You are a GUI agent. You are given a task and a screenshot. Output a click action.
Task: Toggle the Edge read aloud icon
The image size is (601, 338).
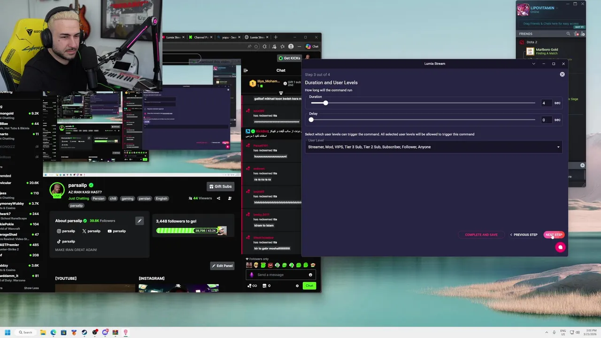249,46
